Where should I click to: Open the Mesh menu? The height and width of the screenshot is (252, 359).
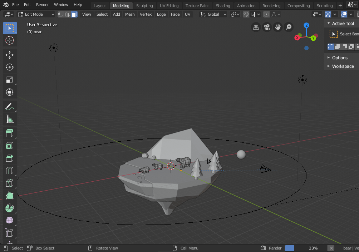click(130, 14)
